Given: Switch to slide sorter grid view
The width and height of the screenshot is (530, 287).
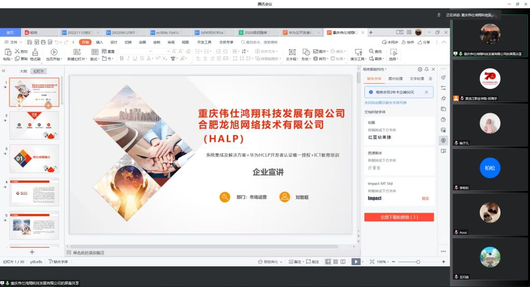Looking at the screenshot, I should point(336,262).
